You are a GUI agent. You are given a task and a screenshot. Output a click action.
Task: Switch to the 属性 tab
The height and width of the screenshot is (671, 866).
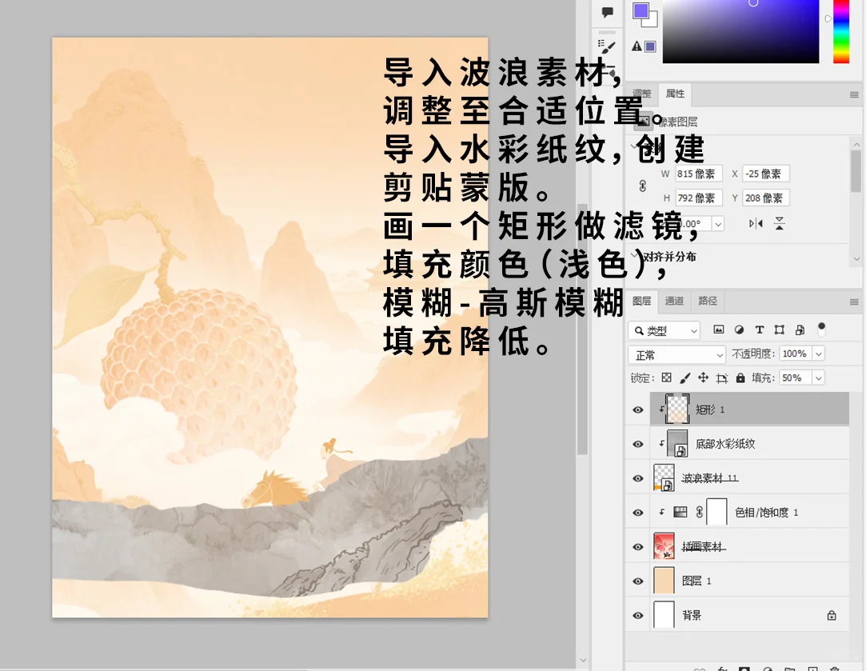tap(675, 94)
